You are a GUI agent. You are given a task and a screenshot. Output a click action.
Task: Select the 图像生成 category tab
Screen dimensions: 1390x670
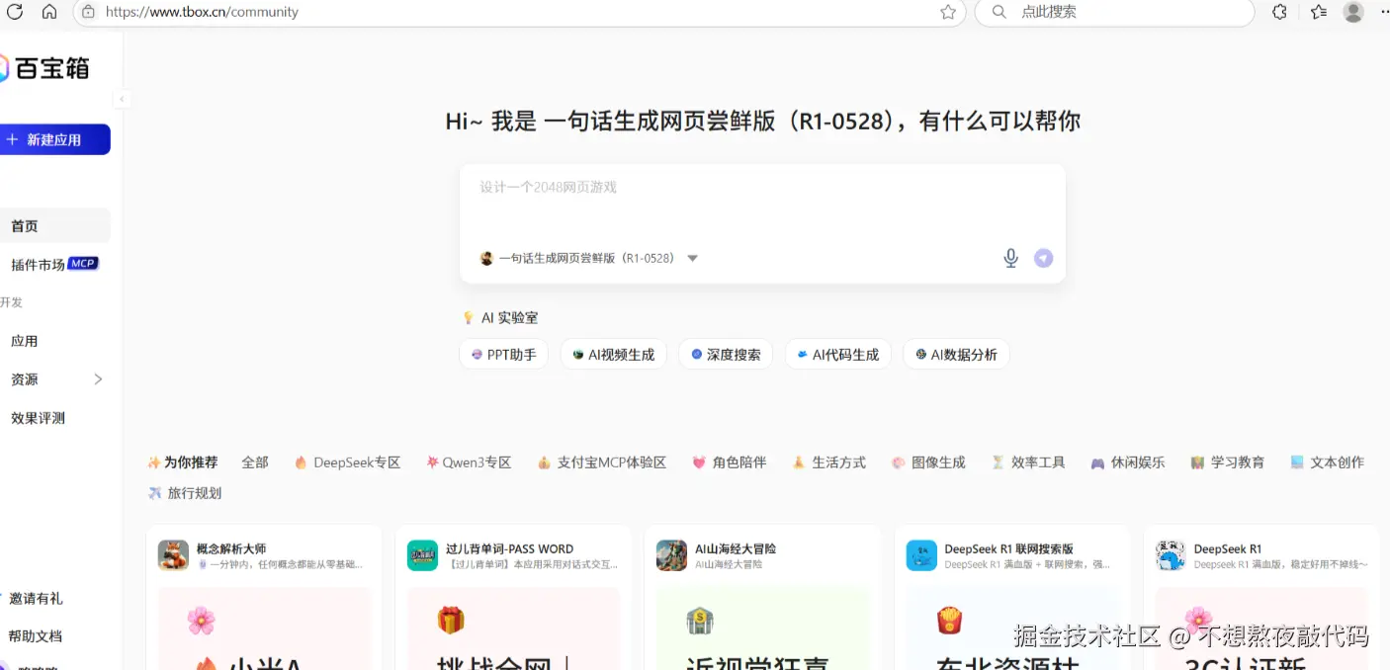(928, 462)
